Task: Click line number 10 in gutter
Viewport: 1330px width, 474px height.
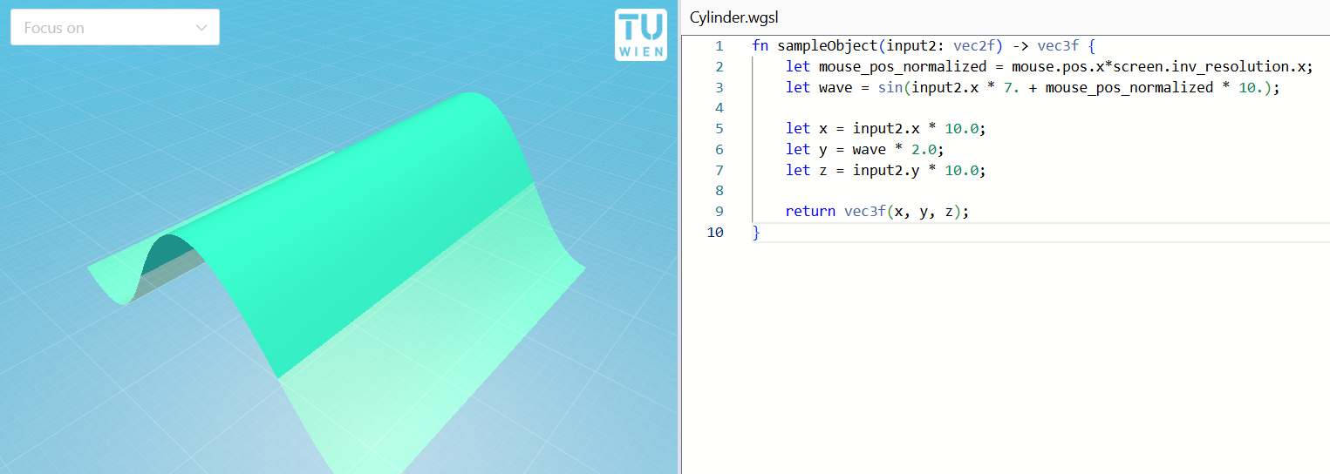Action: point(714,232)
